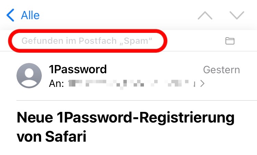Click the "An:" recipient label
257x155 pixels.
click(x=57, y=83)
